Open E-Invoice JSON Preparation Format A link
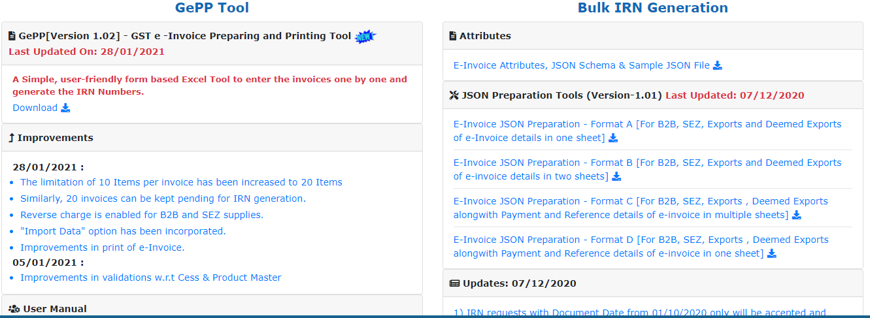This screenshot has width=870, height=318. pos(648,131)
